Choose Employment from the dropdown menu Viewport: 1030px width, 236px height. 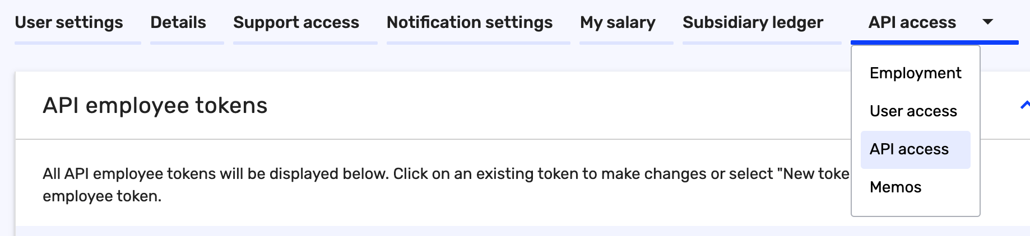[x=915, y=73]
